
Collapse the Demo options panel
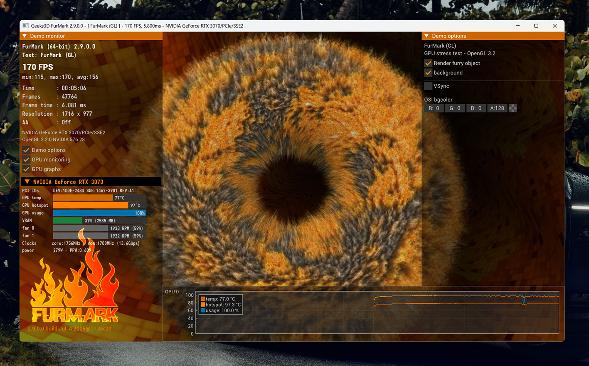426,36
